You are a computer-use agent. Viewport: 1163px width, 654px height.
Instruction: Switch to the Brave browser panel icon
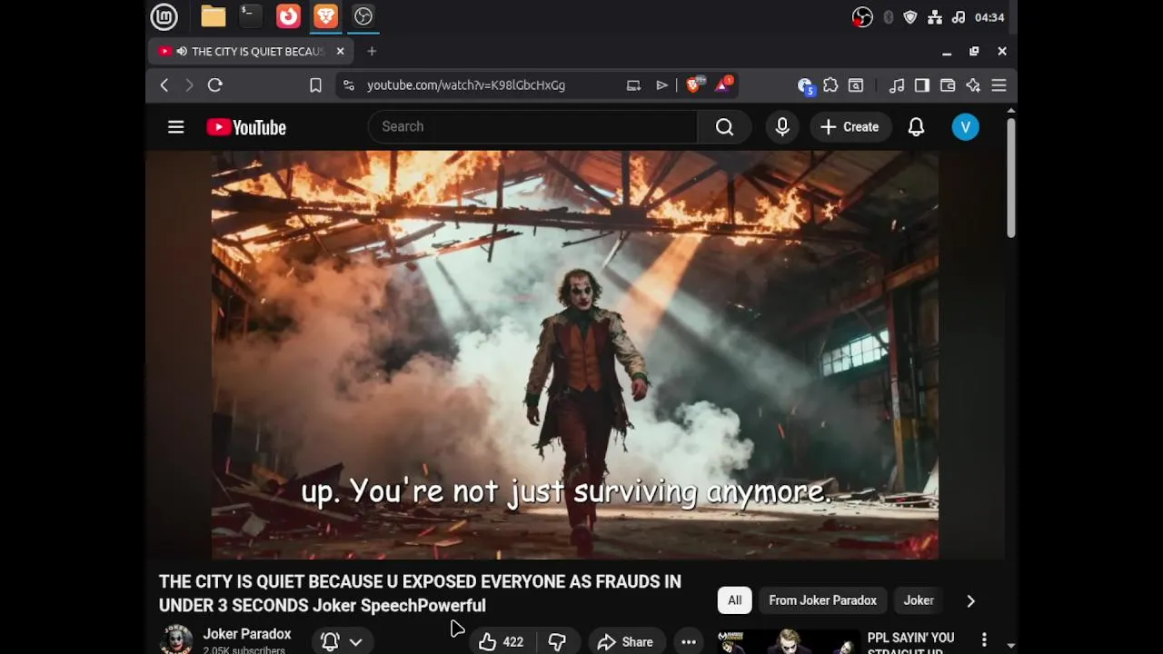tap(325, 16)
